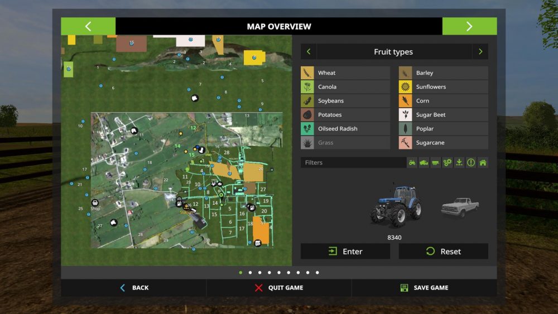The height and width of the screenshot is (314, 558).
Task: Click the combine harvester filter icon
Action: pos(424,162)
